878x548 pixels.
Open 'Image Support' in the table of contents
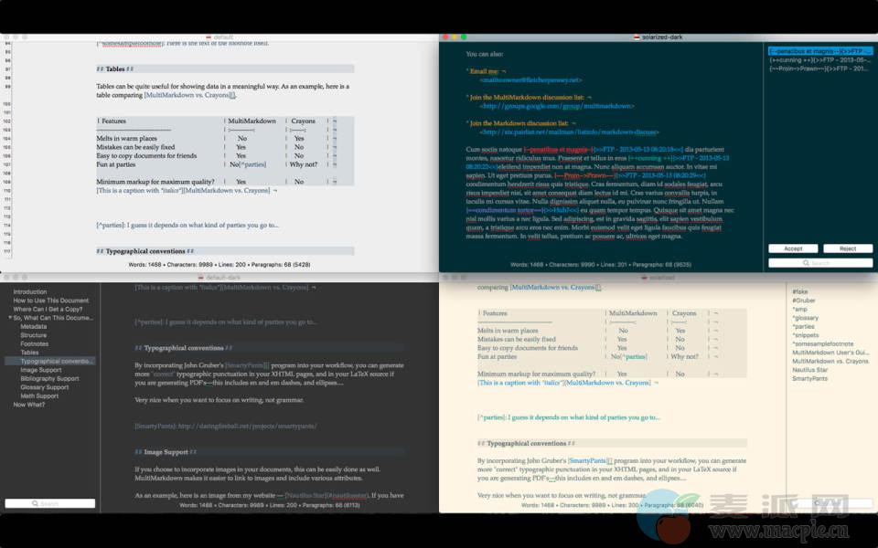[x=41, y=370]
